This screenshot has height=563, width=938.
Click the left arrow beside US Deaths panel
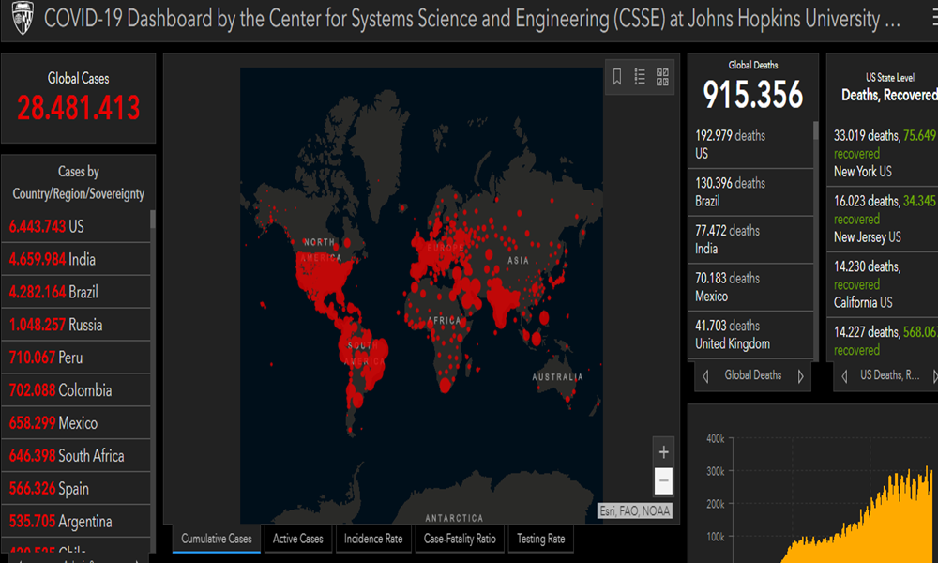(x=844, y=376)
